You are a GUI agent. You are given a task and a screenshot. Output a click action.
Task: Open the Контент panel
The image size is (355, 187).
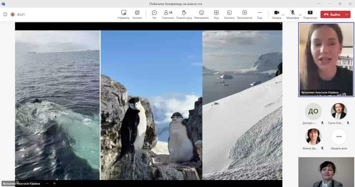137,14
